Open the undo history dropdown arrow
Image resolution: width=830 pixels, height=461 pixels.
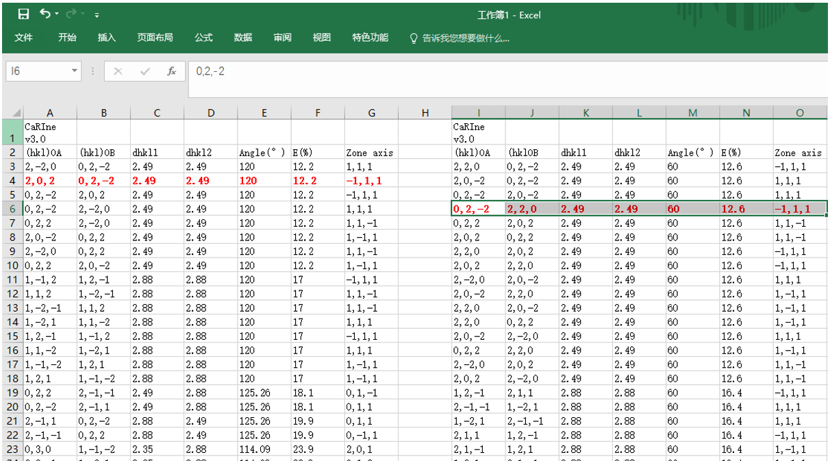pos(57,14)
